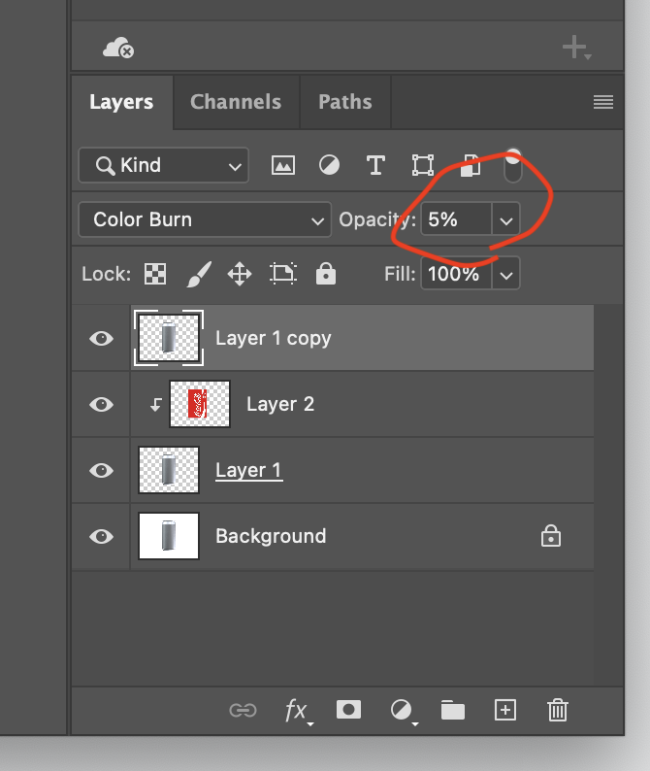Switch to the Channels tab
650x771 pixels.
pyautogui.click(x=236, y=102)
